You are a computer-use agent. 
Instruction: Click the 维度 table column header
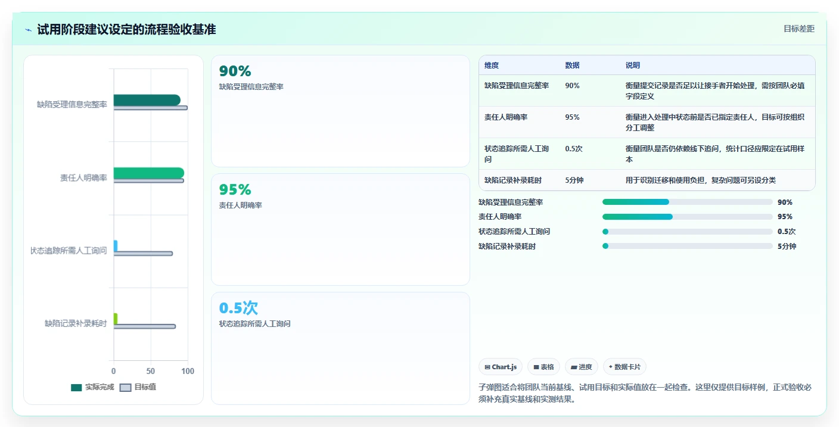tap(492, 66)
